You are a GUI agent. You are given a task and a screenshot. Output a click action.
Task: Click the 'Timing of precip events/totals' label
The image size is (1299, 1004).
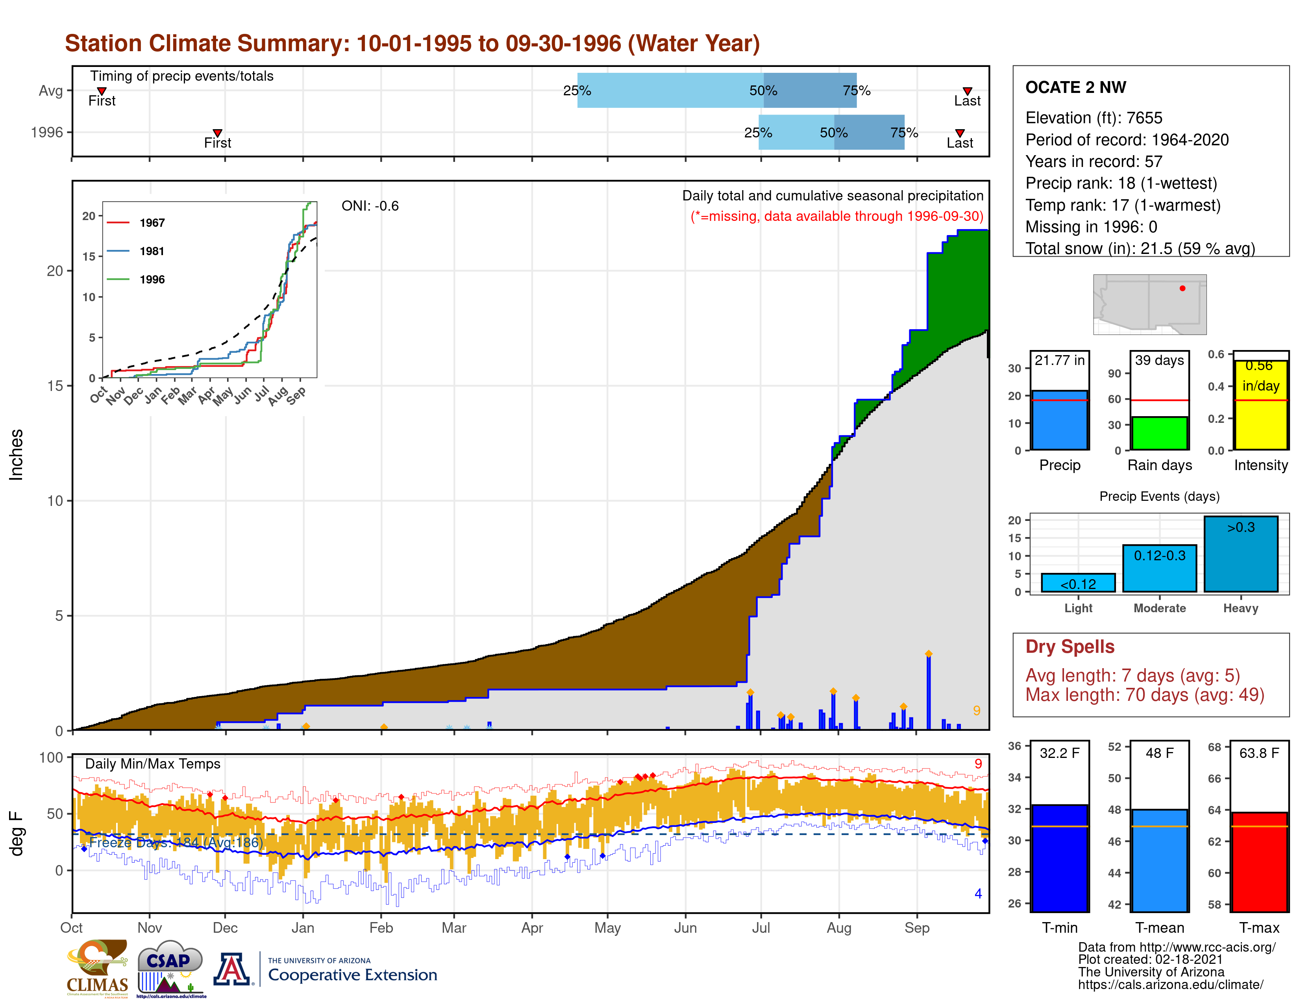click(182, 76)
